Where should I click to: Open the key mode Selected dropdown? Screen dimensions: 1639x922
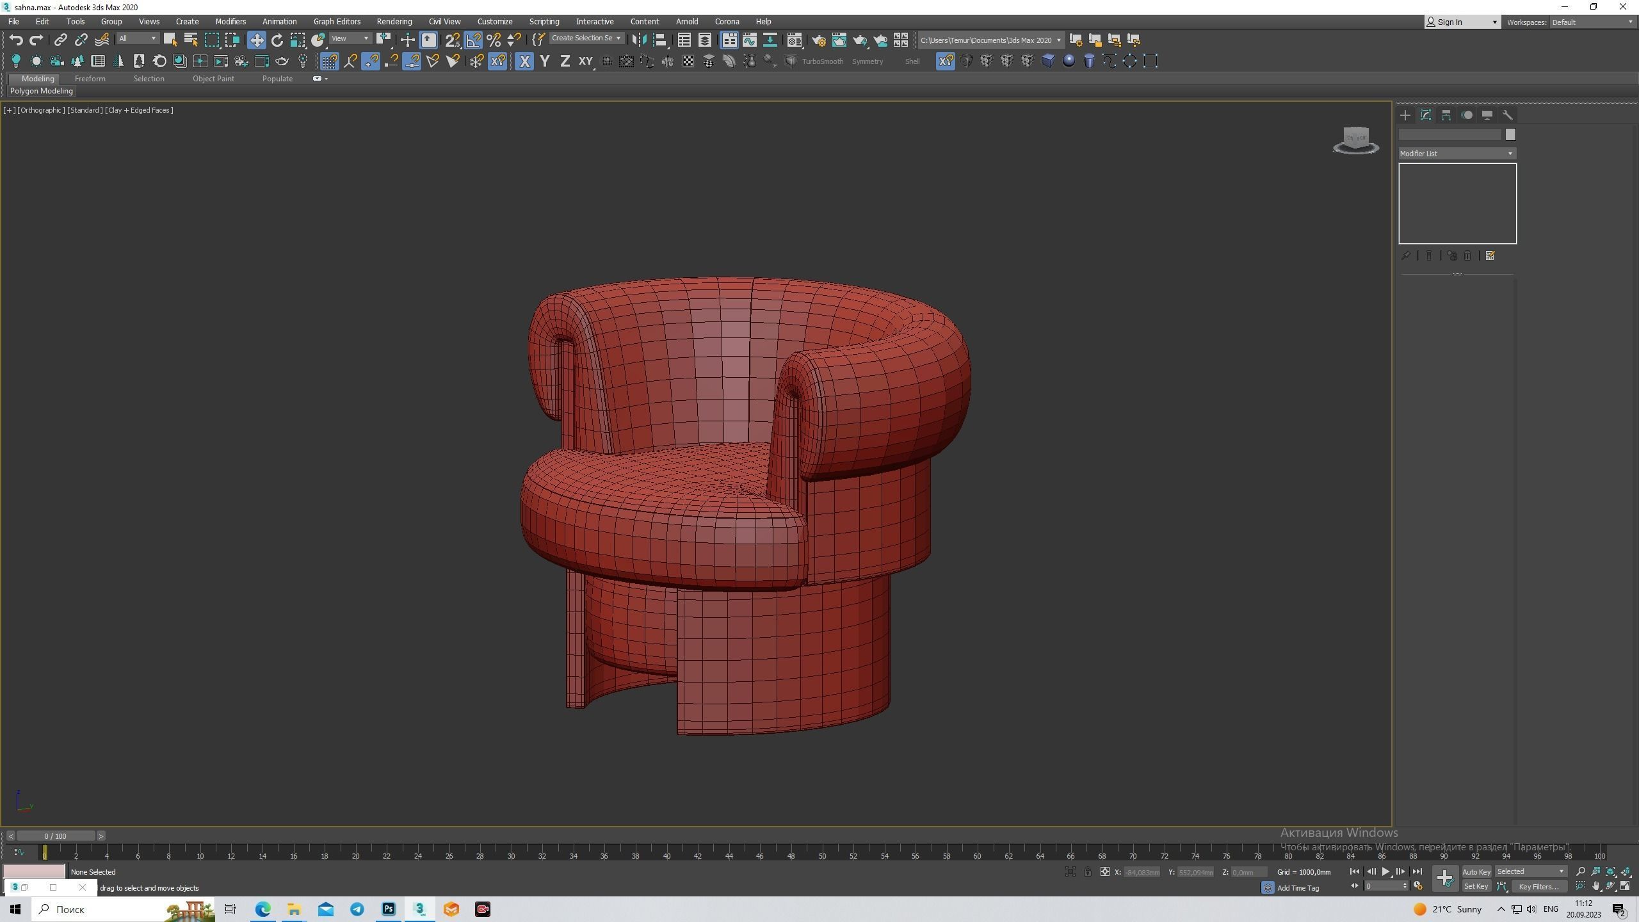(x=1530, y=872)
